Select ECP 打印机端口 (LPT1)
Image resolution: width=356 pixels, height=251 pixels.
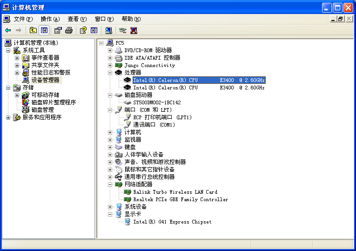tap(162, 117)
